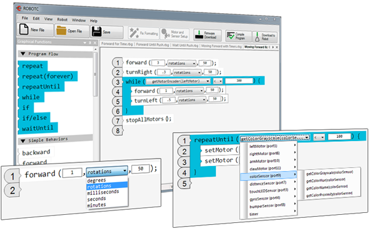Choose degrees in the units dropdown list

click(x=96, y=180)
